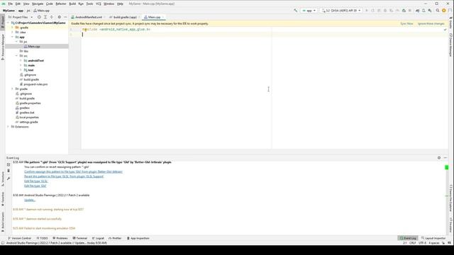The width and height of the screenshot is (454, 255).
Task: Open the app run configuration dropdown
Action: pos(309,11)
